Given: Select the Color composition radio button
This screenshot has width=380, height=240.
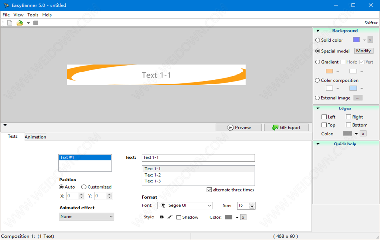Looking at the screenshot, I should [317, 80].
